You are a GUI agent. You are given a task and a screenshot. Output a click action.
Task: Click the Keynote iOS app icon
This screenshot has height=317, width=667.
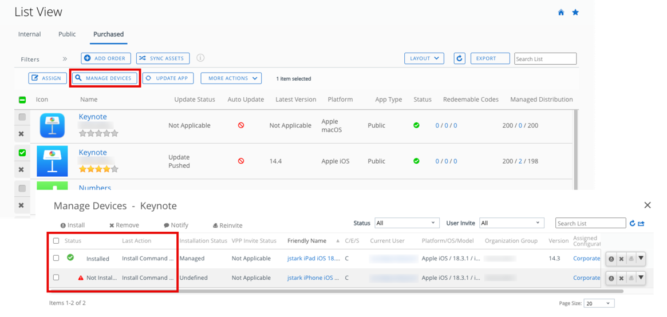pyautogui.click(x=52, y=161)
